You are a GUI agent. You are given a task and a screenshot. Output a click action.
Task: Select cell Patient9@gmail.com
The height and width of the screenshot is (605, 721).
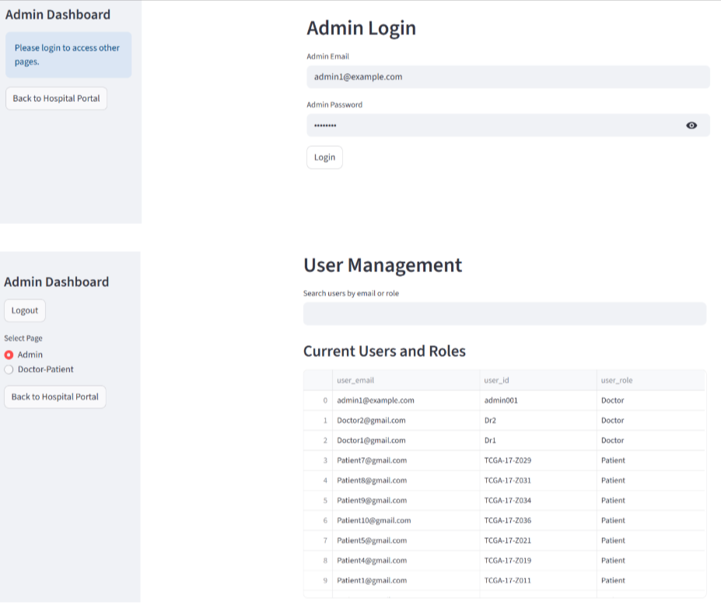pyautogui.click(x=406, y=500)
